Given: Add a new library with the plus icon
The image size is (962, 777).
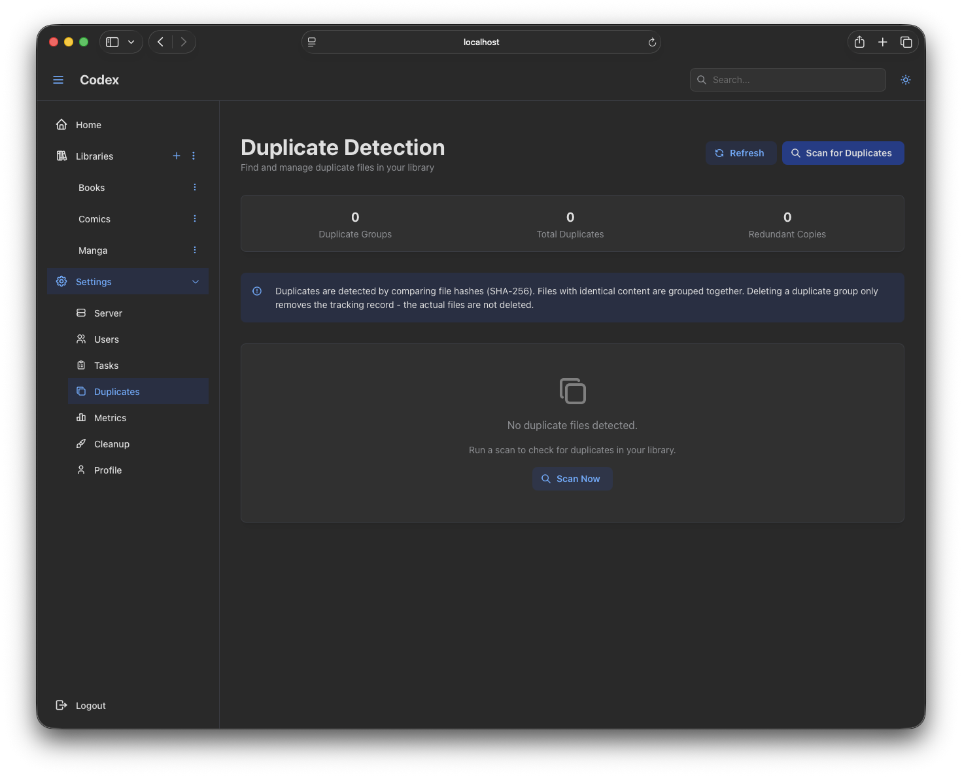Looking at the screenshot, I should [176, 156].
